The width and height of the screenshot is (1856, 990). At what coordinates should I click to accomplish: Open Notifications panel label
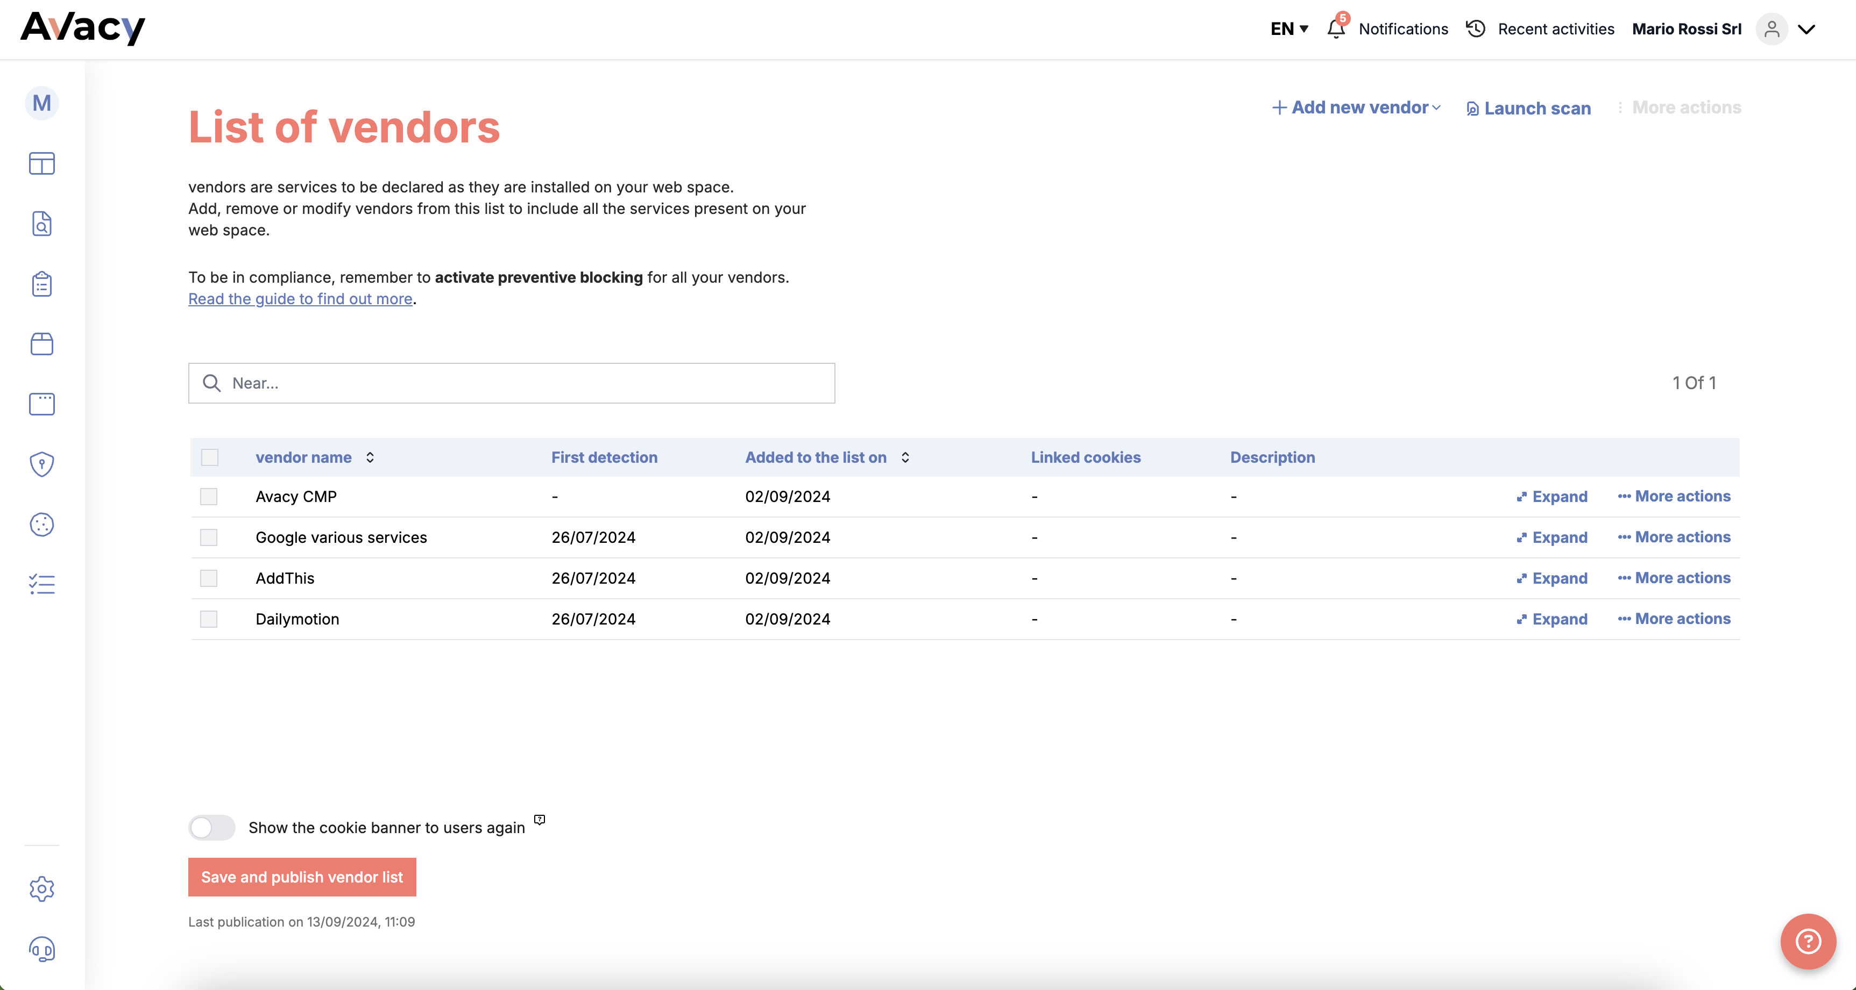(x=1403, y=29)
